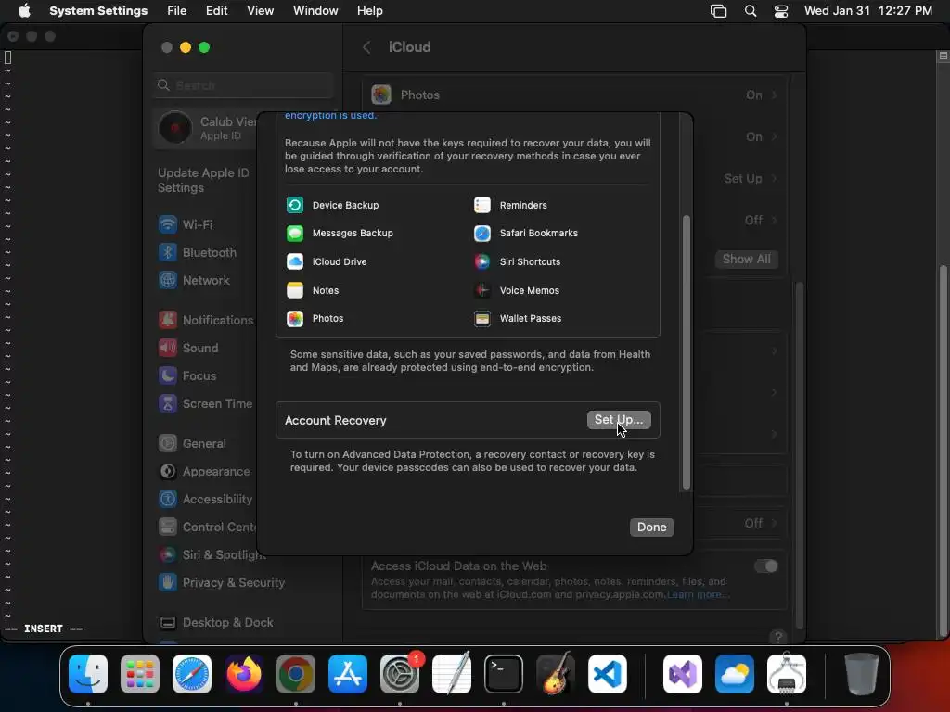Image resolution: width=950 pixels, height=712 pixels.
Task: Open GarageBand from the Dock
Action: pos(556,673)
